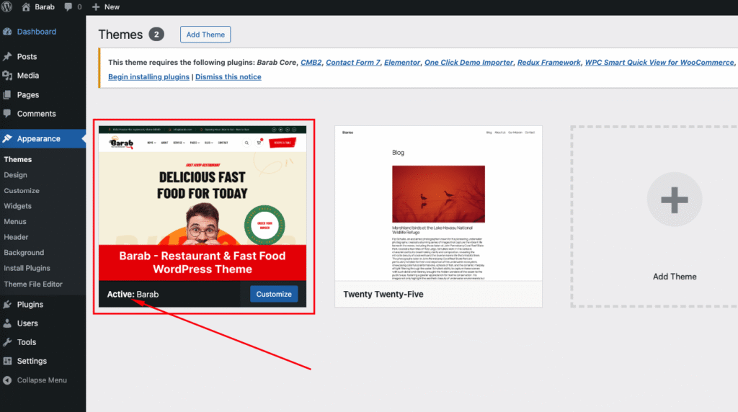The image size is (738, 412).
Task: Open the comments bubble in admin bar
Action: coord(68,7)
